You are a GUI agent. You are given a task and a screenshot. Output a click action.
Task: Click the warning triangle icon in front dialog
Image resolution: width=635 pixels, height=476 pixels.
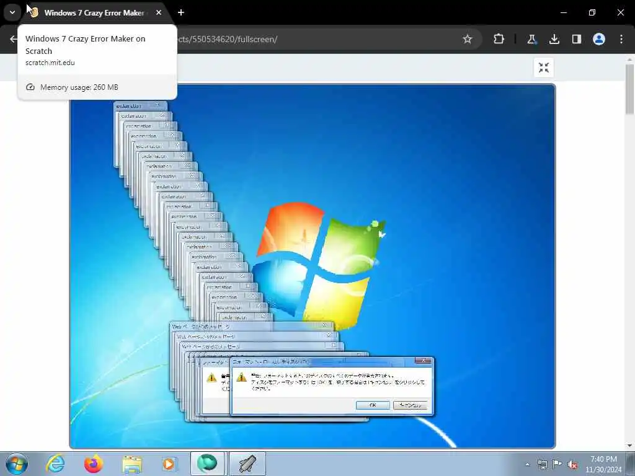[x=241, y=377]
